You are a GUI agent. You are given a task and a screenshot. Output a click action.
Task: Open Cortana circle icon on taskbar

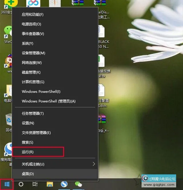coord(21,184)
